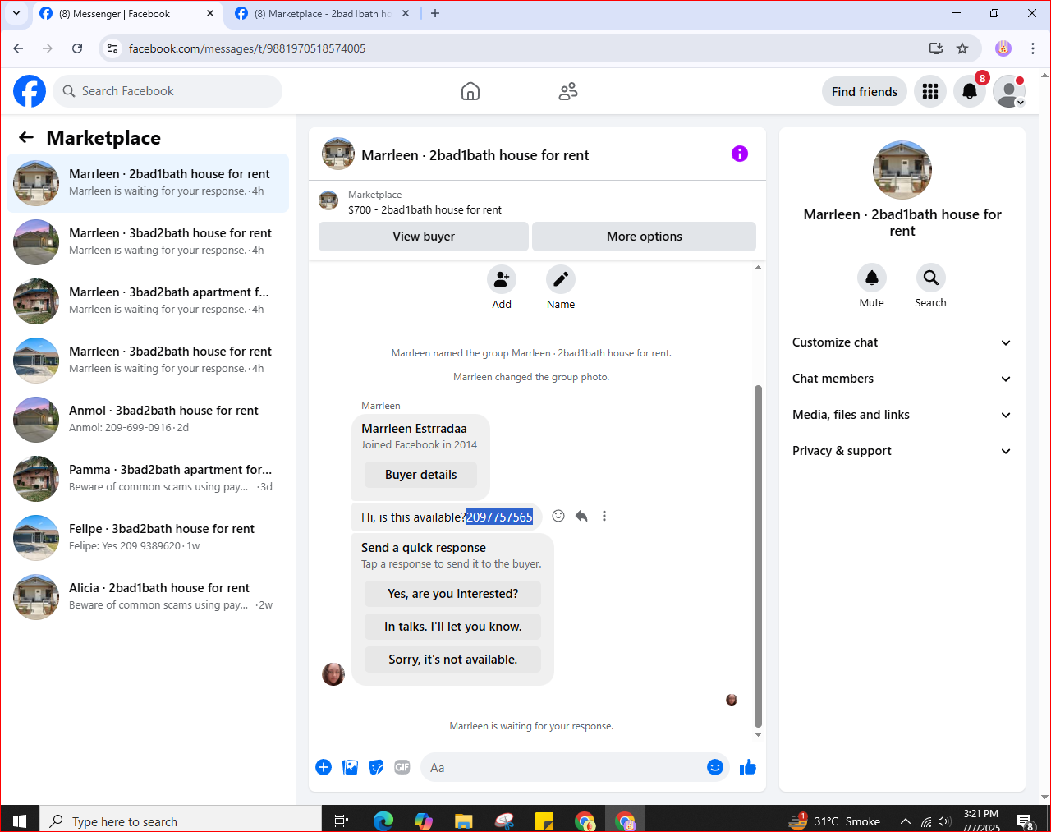
Task: Open Anmol 3bad2bath house chat
Action: [148, 420]
